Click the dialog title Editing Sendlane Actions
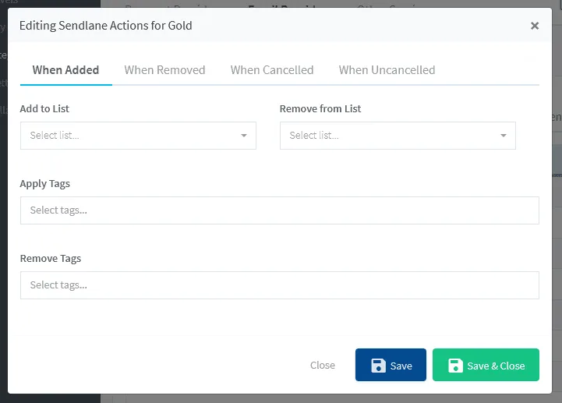 coord(105,26)
